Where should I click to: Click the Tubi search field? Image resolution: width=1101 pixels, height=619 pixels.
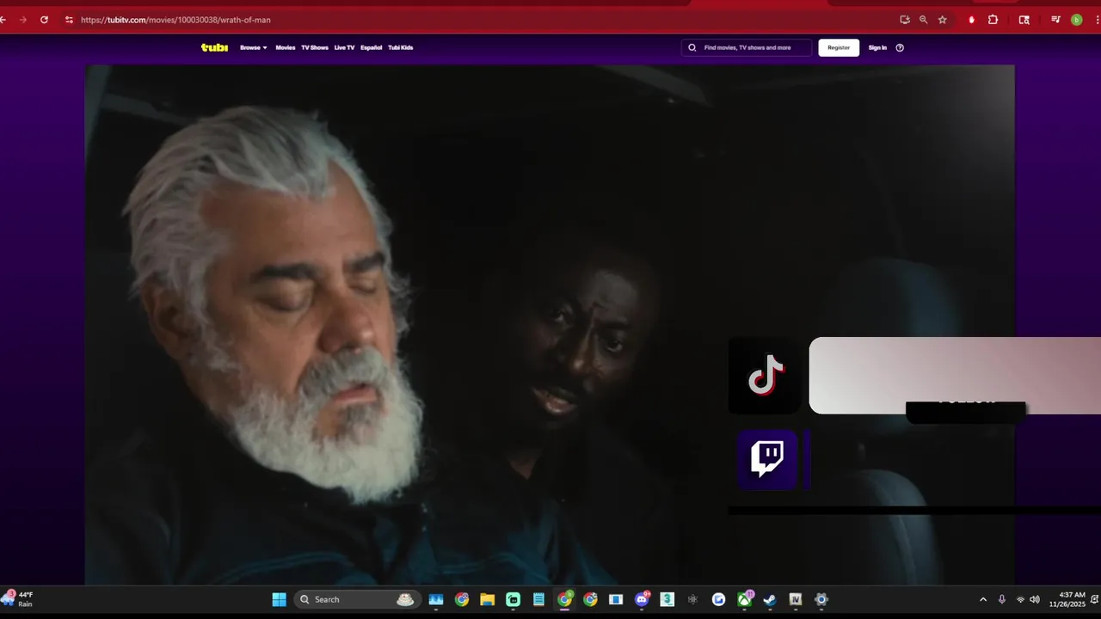747,47
